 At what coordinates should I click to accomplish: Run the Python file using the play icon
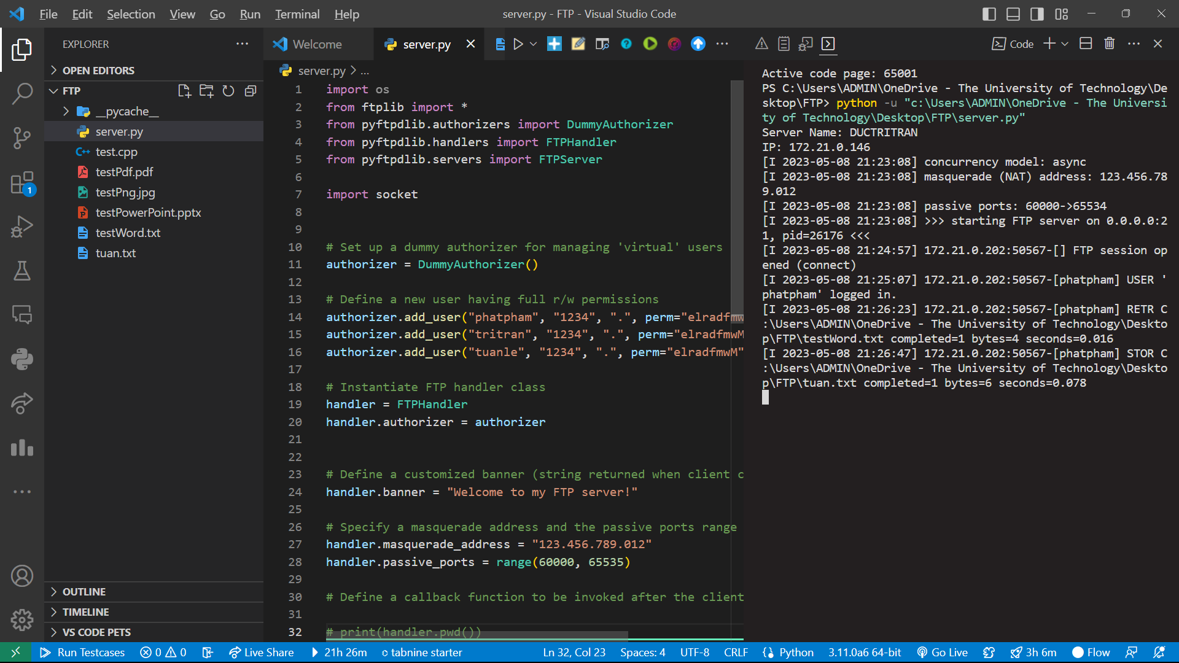coord(519,44)
